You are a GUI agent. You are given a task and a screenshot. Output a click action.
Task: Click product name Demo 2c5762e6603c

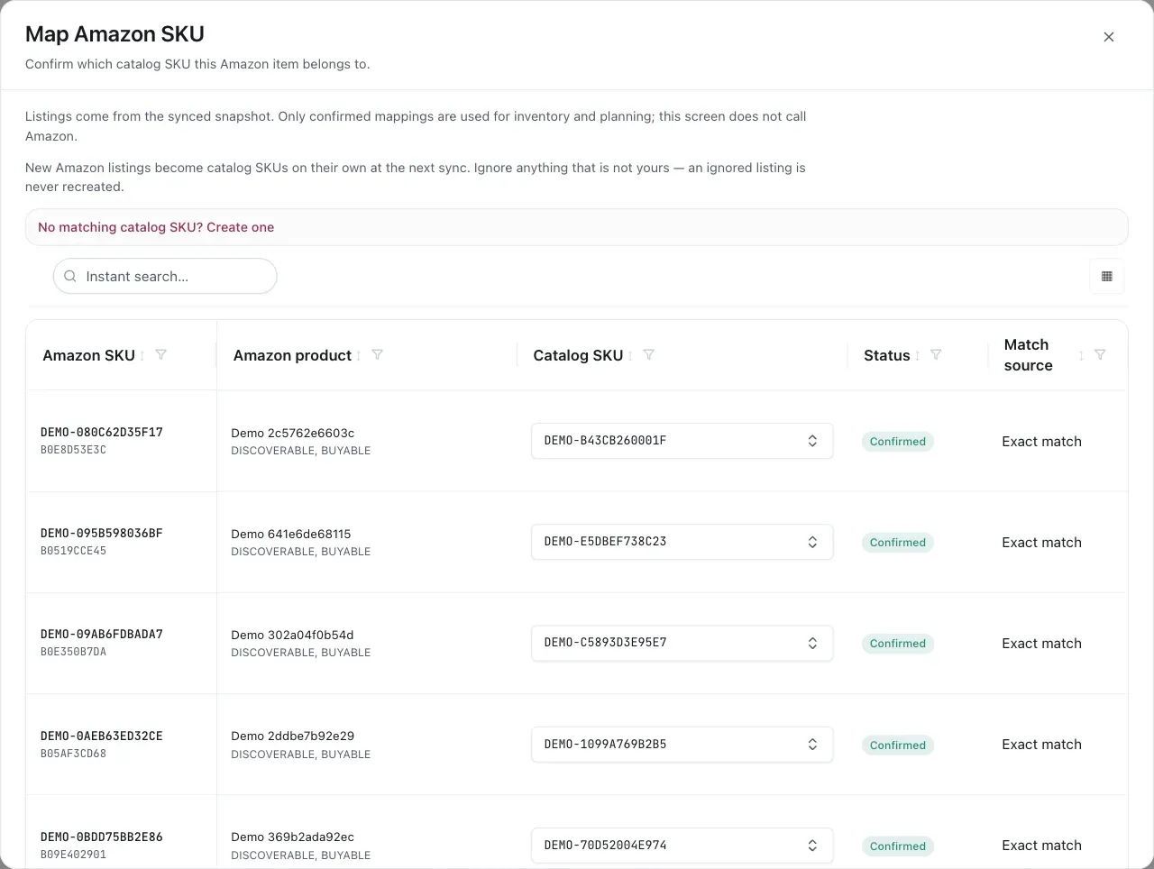coord(293,433)
